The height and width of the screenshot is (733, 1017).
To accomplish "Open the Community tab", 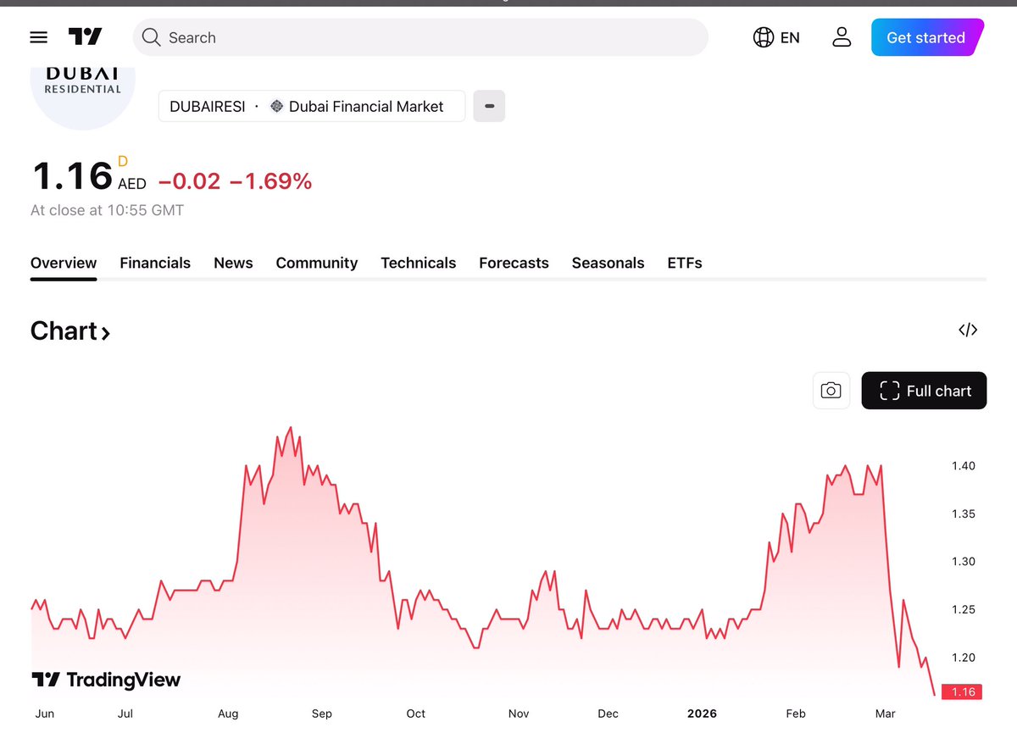I will coord(317,263).
